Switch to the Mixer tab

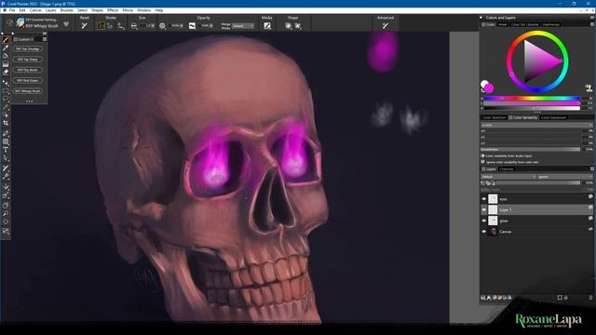coord(503,24)
